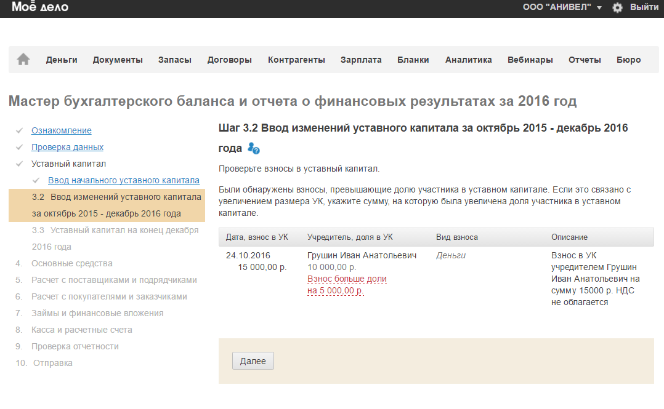Click the Деньги contribution type cell
The width and height of the screenshot is (664, 409).
[x=451, y=255]
